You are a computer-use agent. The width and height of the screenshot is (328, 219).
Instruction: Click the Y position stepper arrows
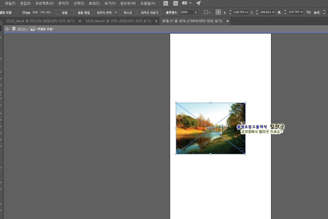pos(257,12)
